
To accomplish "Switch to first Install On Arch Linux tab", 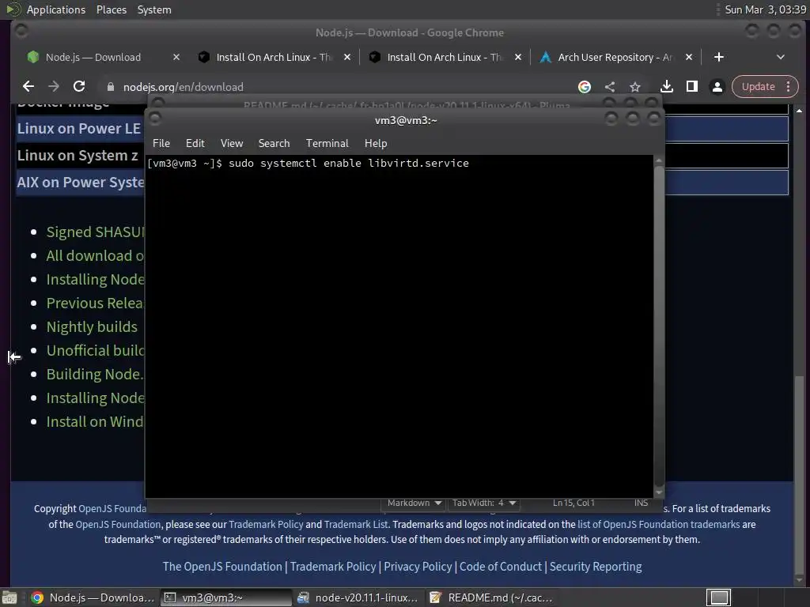I will pyautogui.click(x=274, y=57).
